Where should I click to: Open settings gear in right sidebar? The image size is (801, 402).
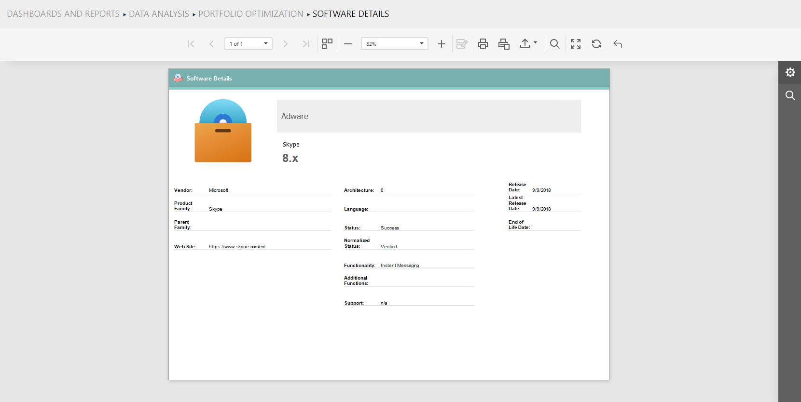[x=790, y=72]
